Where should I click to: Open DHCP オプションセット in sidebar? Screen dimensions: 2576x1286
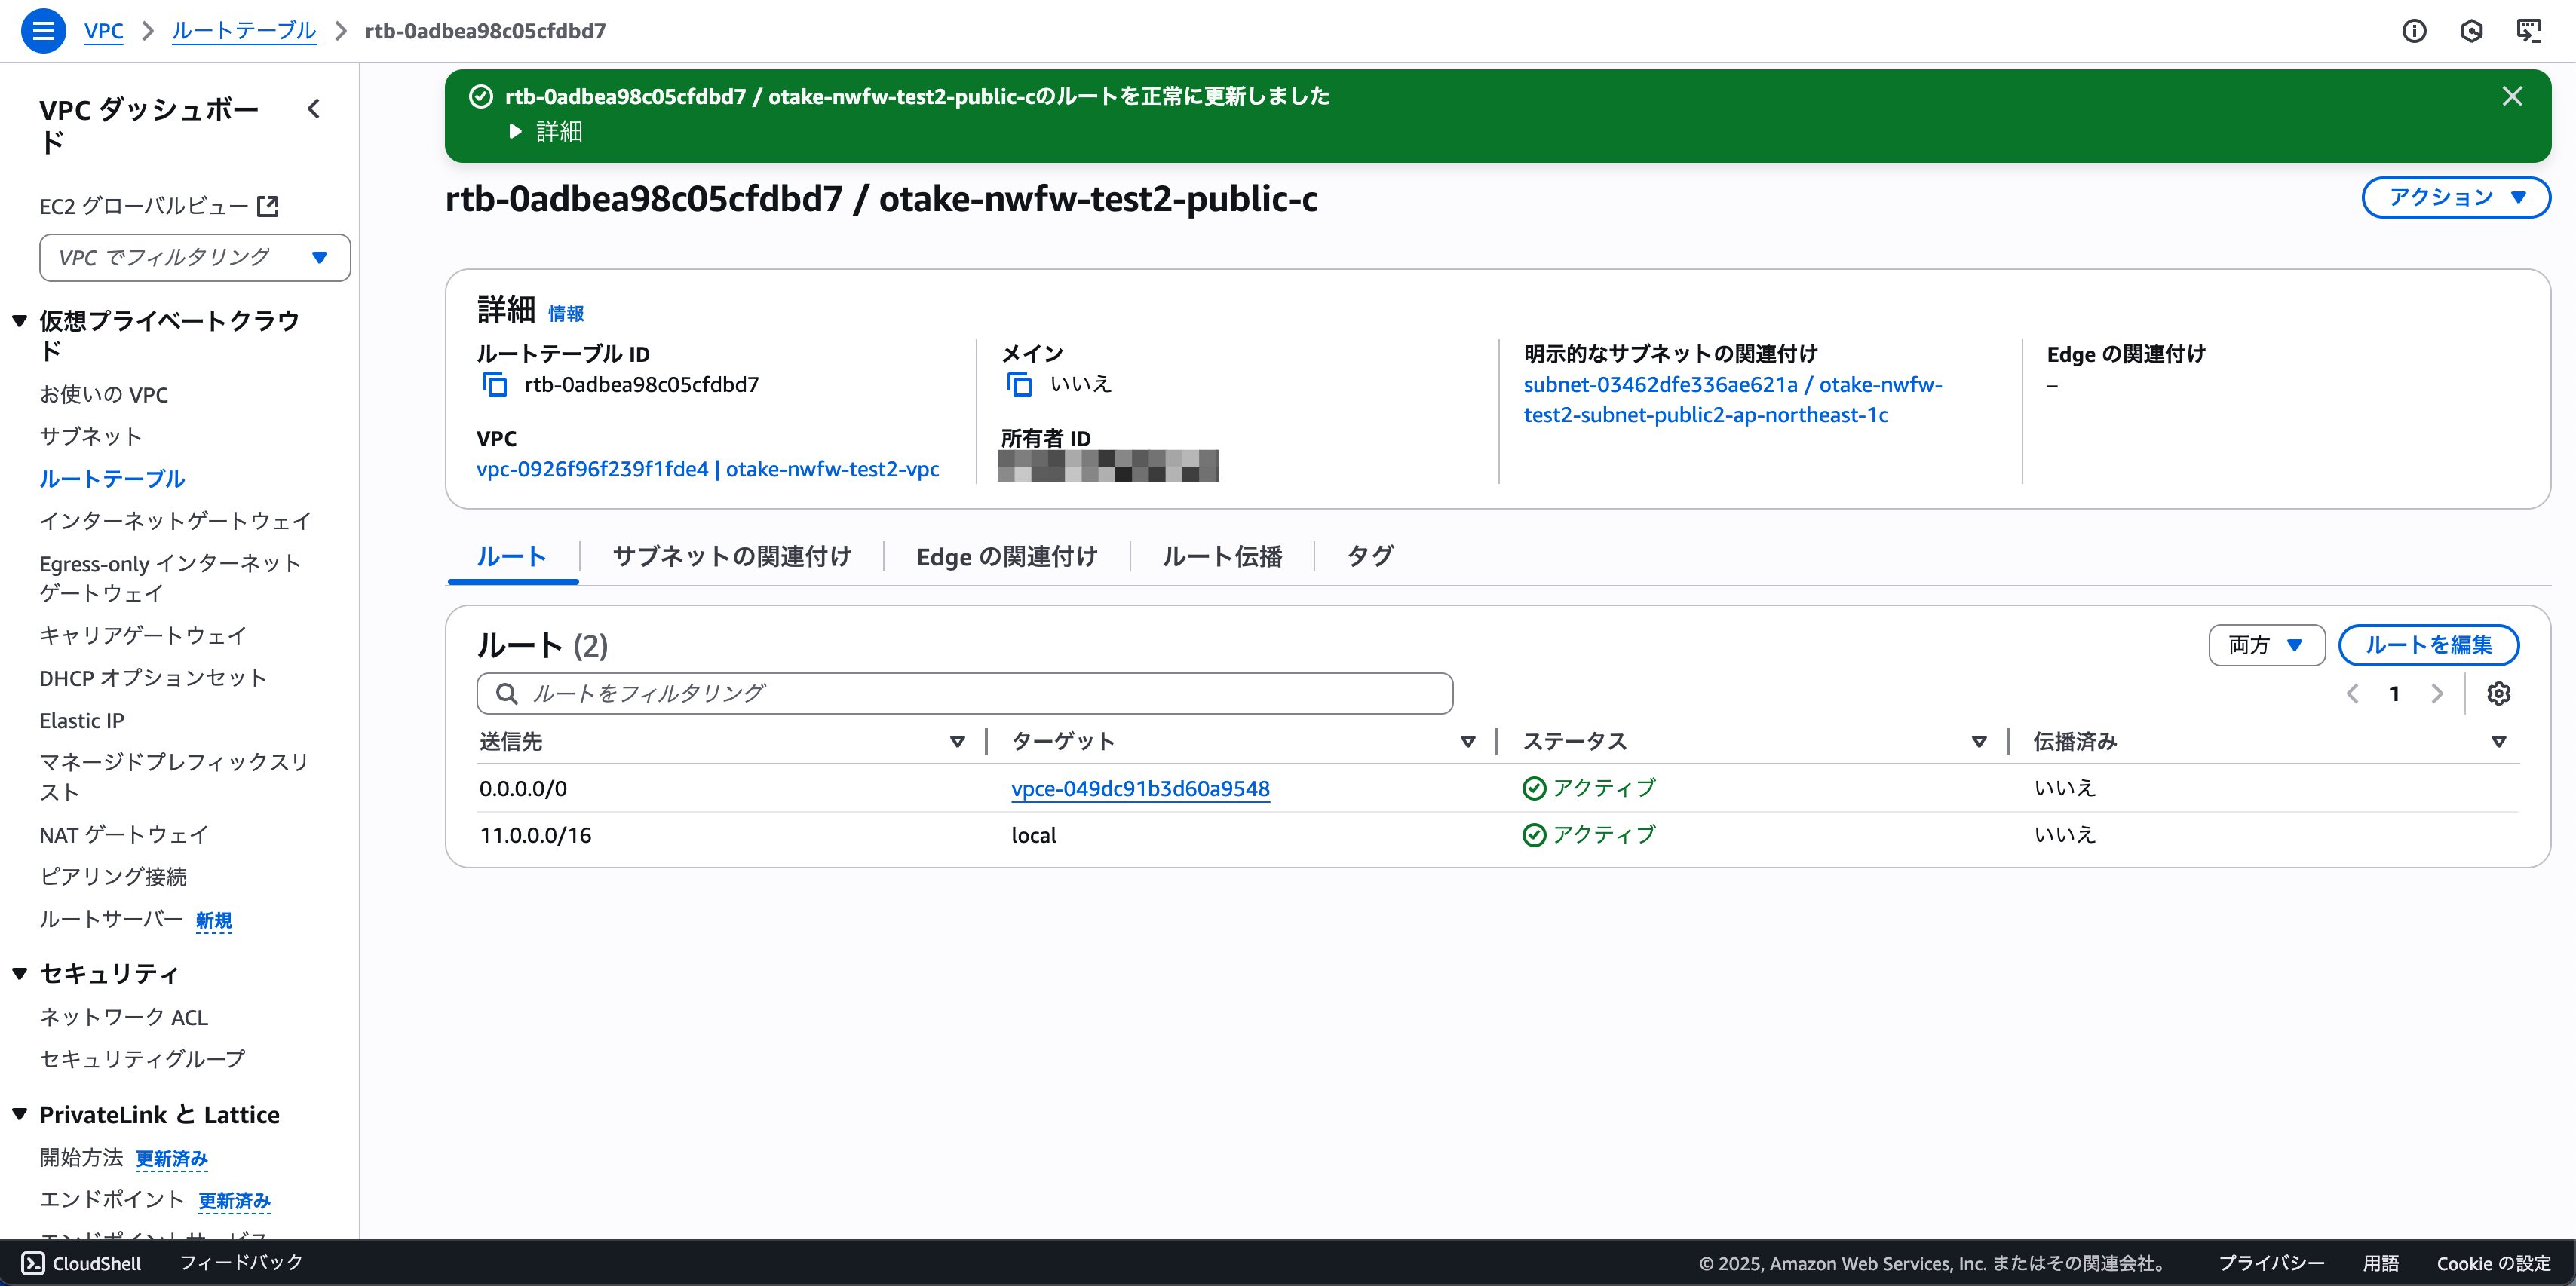click(153, 678)
